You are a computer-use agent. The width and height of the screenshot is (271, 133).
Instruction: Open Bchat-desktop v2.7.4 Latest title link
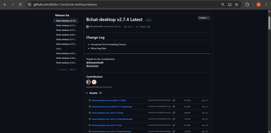[x=114, y=20]
